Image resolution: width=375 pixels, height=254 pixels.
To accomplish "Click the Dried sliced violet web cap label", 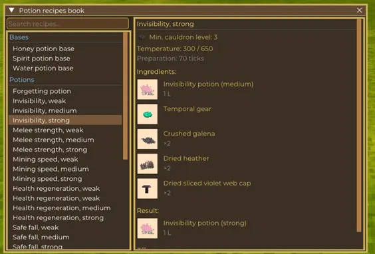I will [x=207, y=184].
